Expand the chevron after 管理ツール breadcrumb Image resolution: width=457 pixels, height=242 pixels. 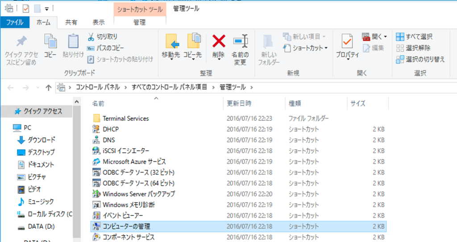tap(252, 87)
